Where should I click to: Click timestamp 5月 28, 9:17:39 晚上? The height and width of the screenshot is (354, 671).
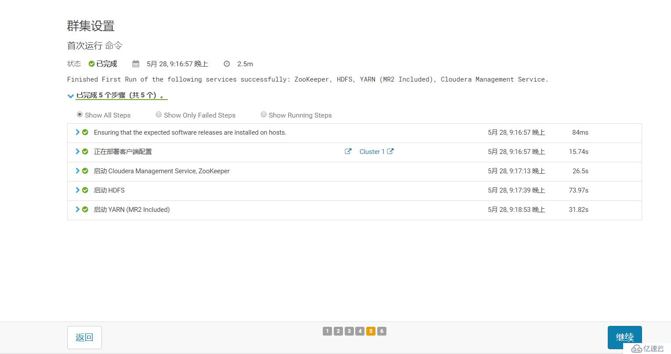coord(516,190)
